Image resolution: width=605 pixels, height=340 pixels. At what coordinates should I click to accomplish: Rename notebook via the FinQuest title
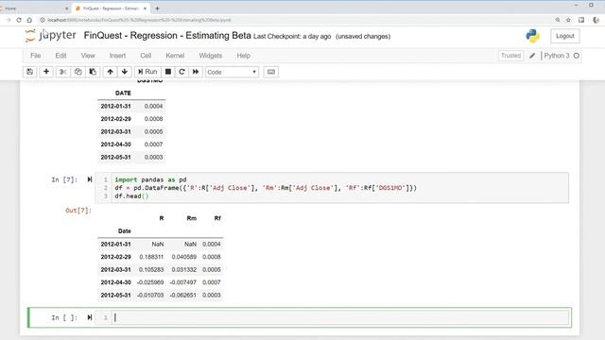click(167, 36)
